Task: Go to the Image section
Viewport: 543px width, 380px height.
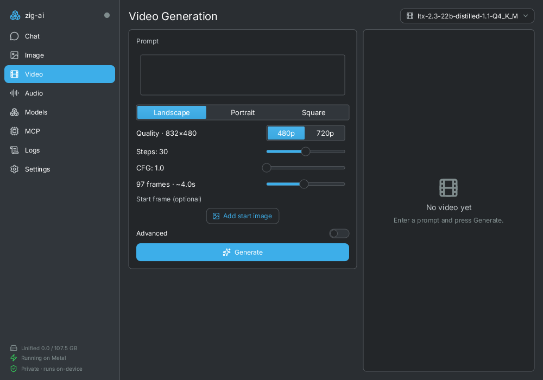Action: [x=60, y=55]
